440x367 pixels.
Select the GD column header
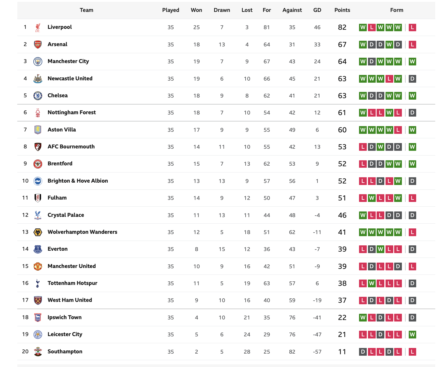pyautogui.click(x=317, y=10)
